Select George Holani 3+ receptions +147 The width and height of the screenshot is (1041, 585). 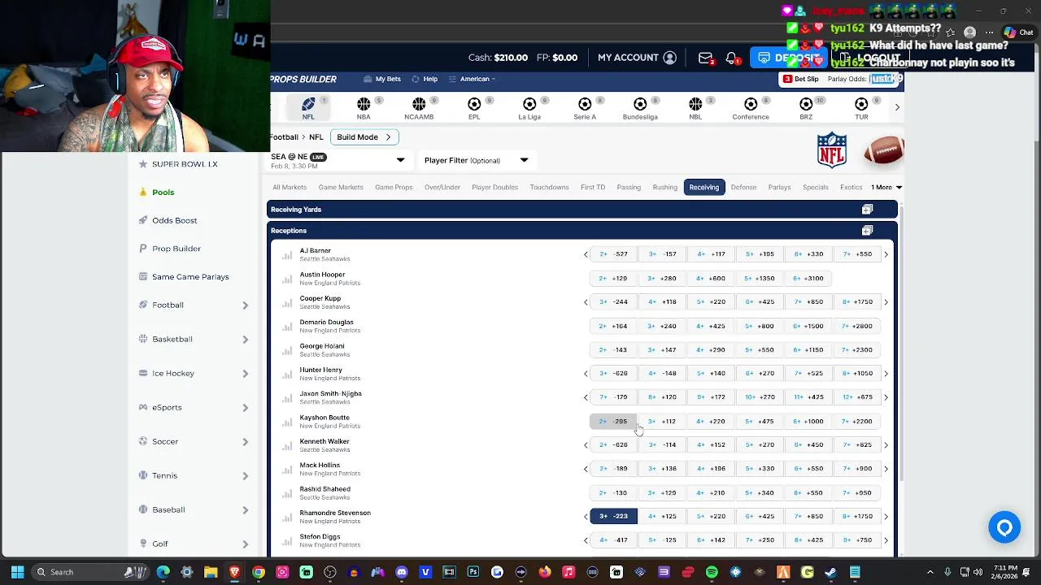[662, 349]
